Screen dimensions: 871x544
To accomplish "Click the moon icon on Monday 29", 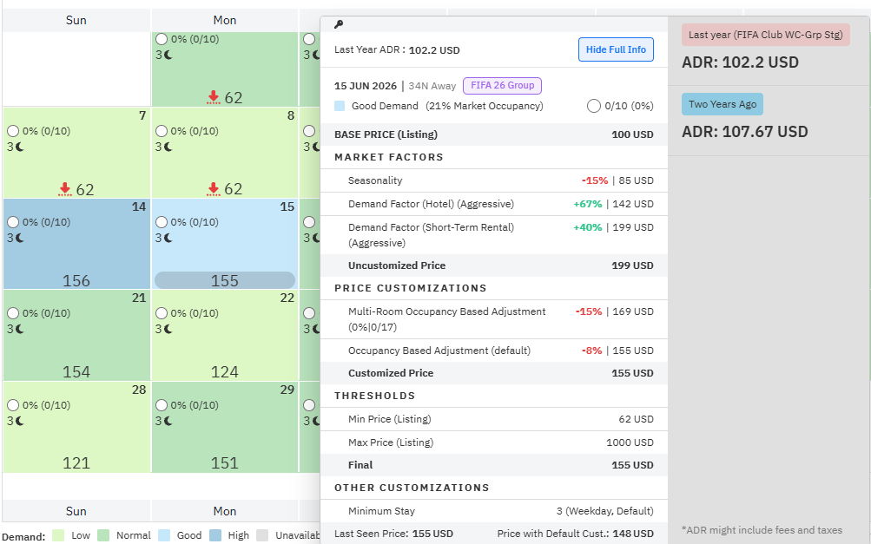I will 168,422.
